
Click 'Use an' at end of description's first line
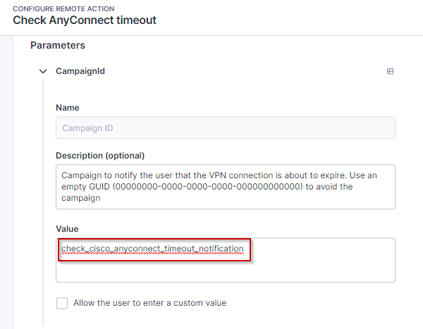pyautogui.click(x=363, y=175)
